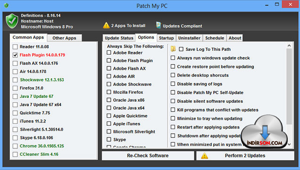
Task: Tick Minimize to tray when updating
Action: coord(173,118)
